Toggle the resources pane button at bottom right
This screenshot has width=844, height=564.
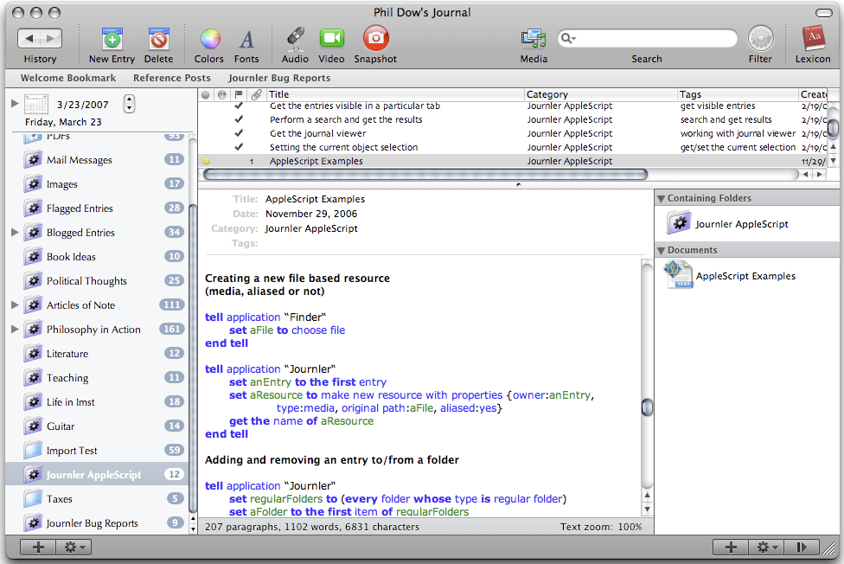click(802, 548)
